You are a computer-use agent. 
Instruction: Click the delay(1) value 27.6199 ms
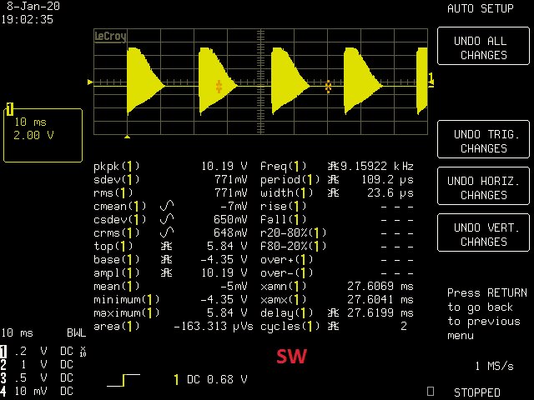pyautogui.click(x=380, y=312)
